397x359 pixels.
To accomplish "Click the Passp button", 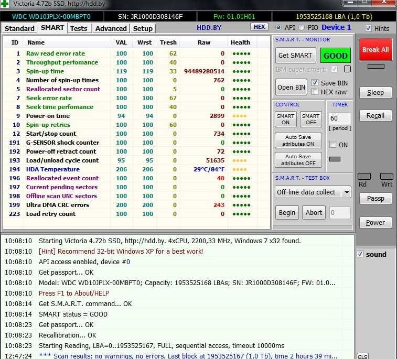I will (375, 198).
